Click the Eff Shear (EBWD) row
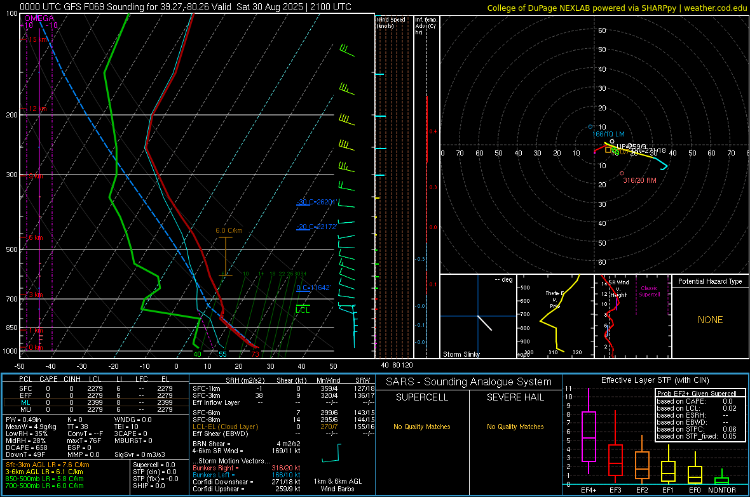 tap(283, 434)
